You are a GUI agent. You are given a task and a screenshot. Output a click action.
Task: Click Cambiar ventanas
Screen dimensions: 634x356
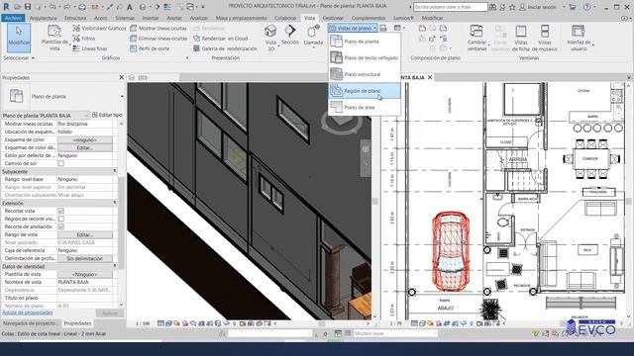(476, 38)
